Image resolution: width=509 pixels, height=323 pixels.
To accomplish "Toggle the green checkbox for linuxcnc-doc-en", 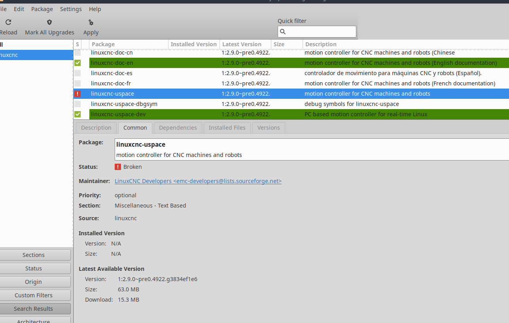I will 78,63.
